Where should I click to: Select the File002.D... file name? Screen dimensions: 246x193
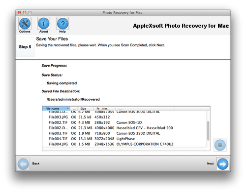(59, 128)
